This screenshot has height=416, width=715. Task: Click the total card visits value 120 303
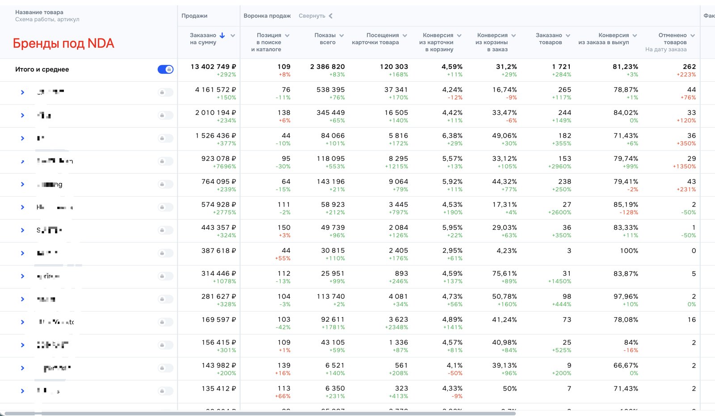click(x=394, y=67)
